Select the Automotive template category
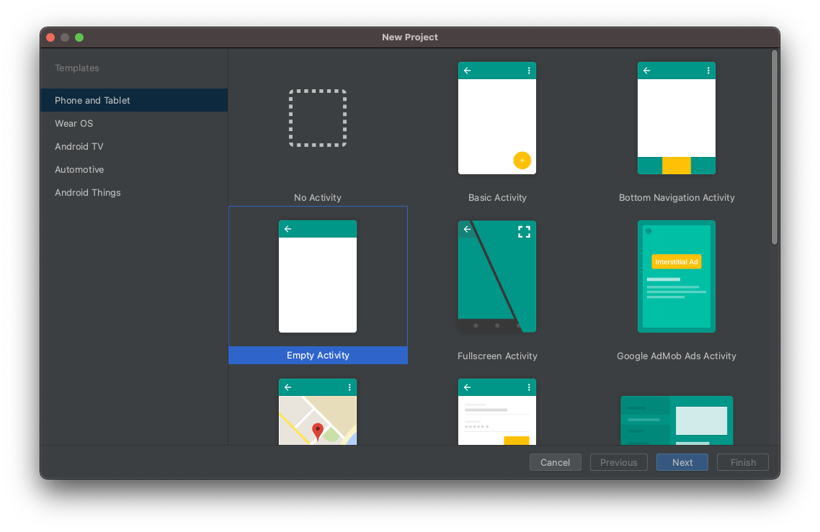The image size is (820, 532). click(x=79, y=169)
